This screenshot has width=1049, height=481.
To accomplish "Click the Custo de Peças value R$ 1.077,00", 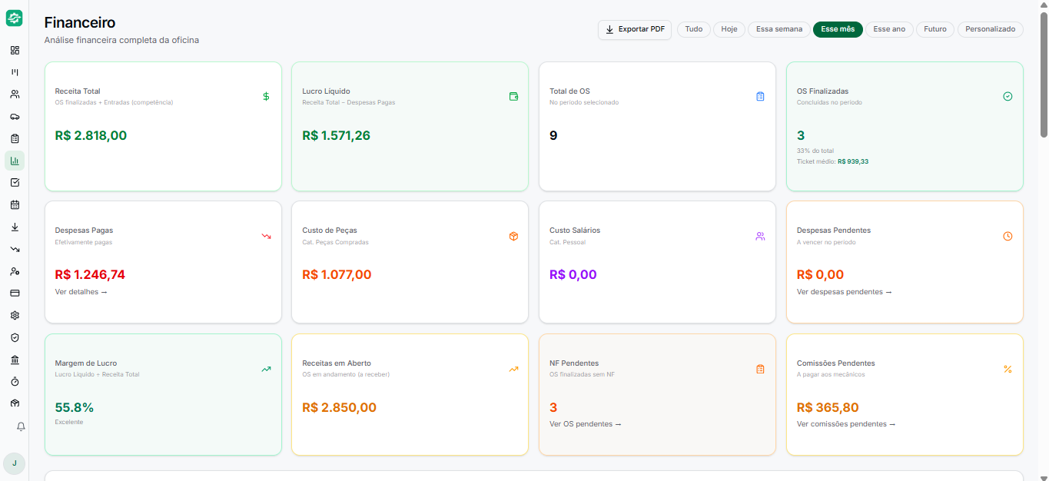I will click(x=337, y=275).
